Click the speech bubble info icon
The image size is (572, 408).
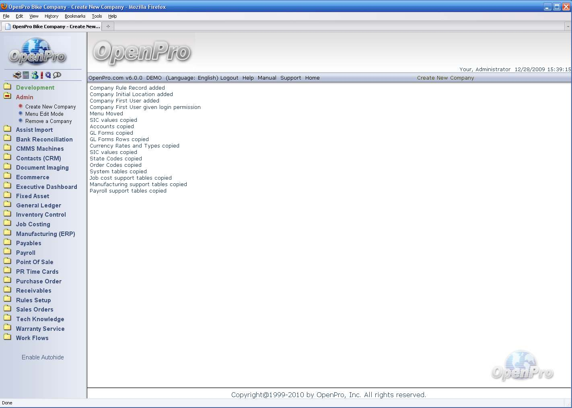[x=57, y=75]
